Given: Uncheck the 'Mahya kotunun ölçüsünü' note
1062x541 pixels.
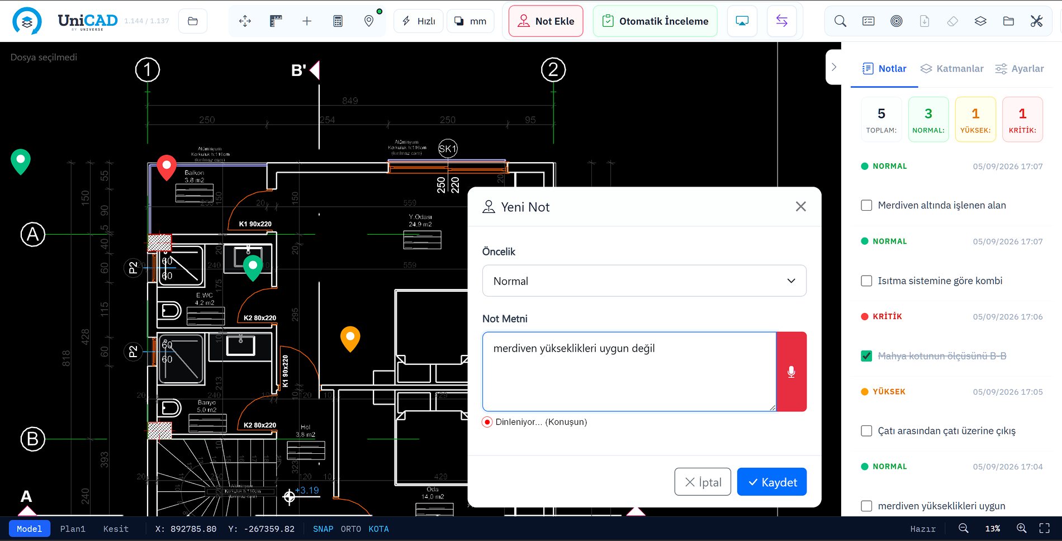Looking at the screenshot, I should (866, 356).
